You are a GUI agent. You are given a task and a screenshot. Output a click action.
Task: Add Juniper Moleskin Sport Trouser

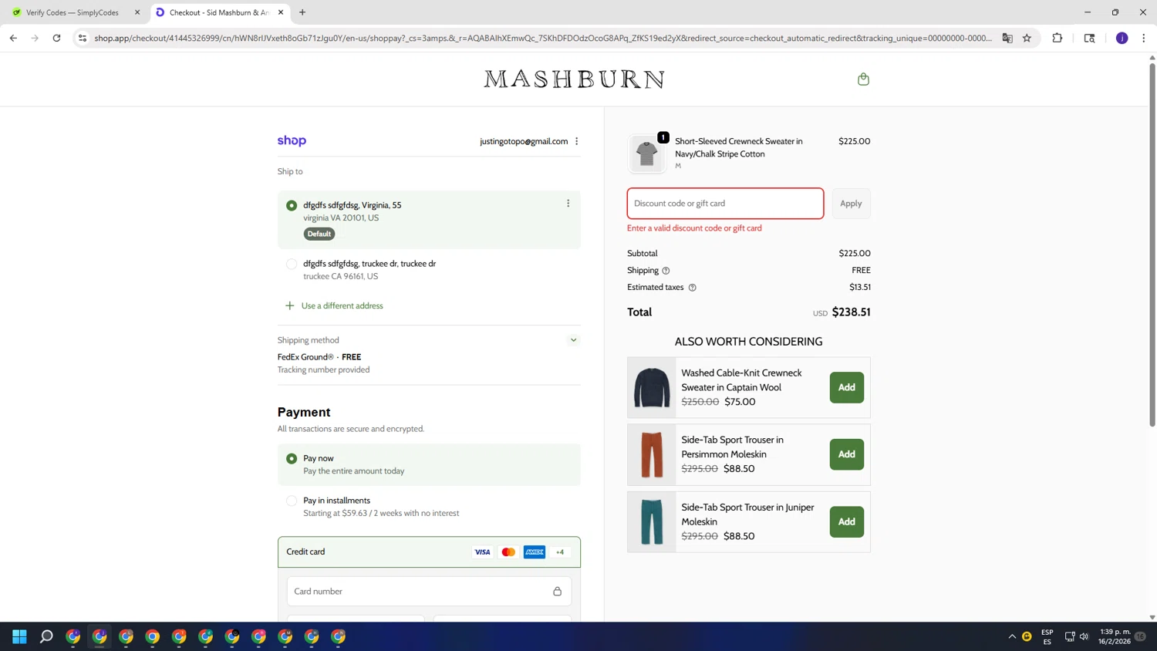(846, 521)
